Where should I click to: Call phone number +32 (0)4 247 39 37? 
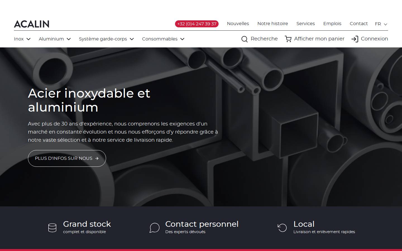197,24
